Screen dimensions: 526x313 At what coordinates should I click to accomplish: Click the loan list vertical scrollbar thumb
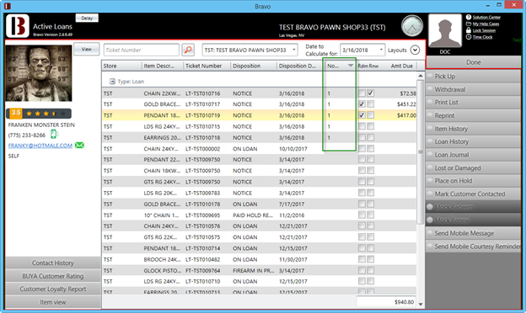tap(421, 151)
